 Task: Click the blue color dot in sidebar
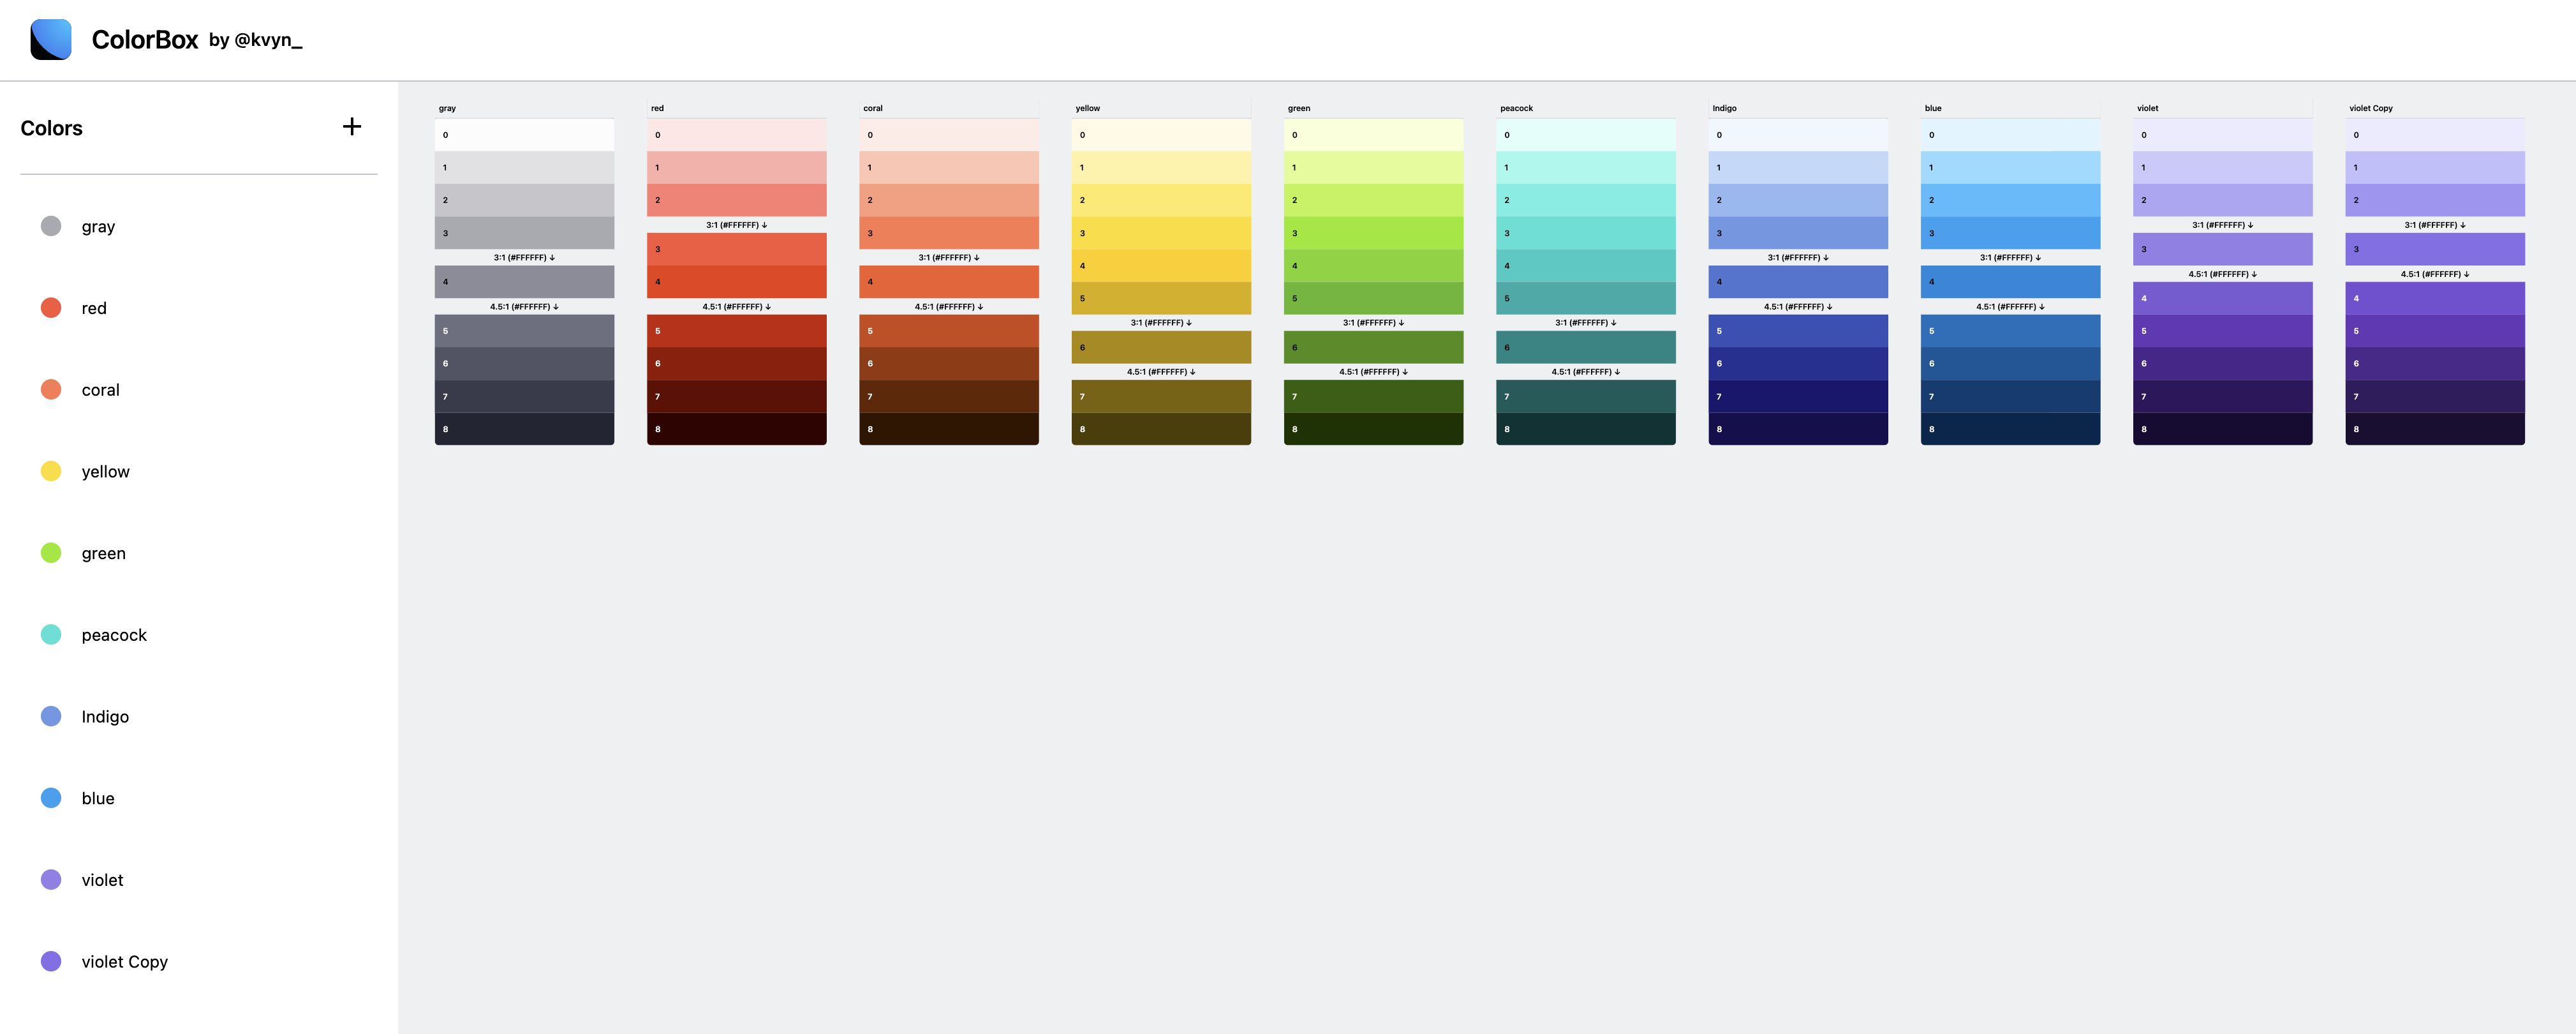point(51,798)
